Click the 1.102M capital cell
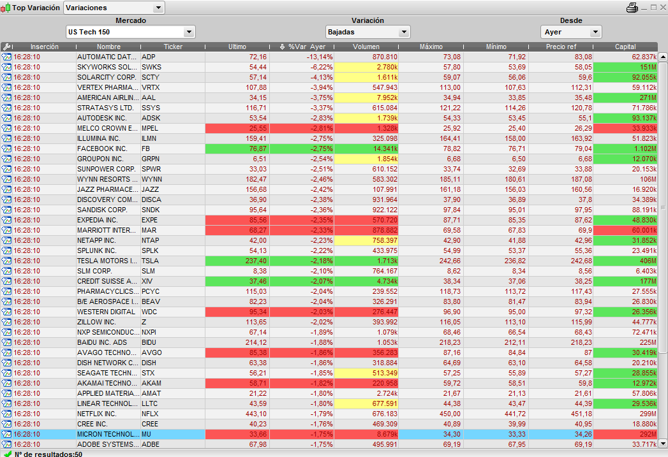The image size is (668, 457). [x=625, y=149]
